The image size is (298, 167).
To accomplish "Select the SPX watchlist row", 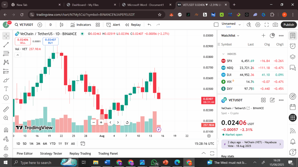I will [x=252, y=61].
